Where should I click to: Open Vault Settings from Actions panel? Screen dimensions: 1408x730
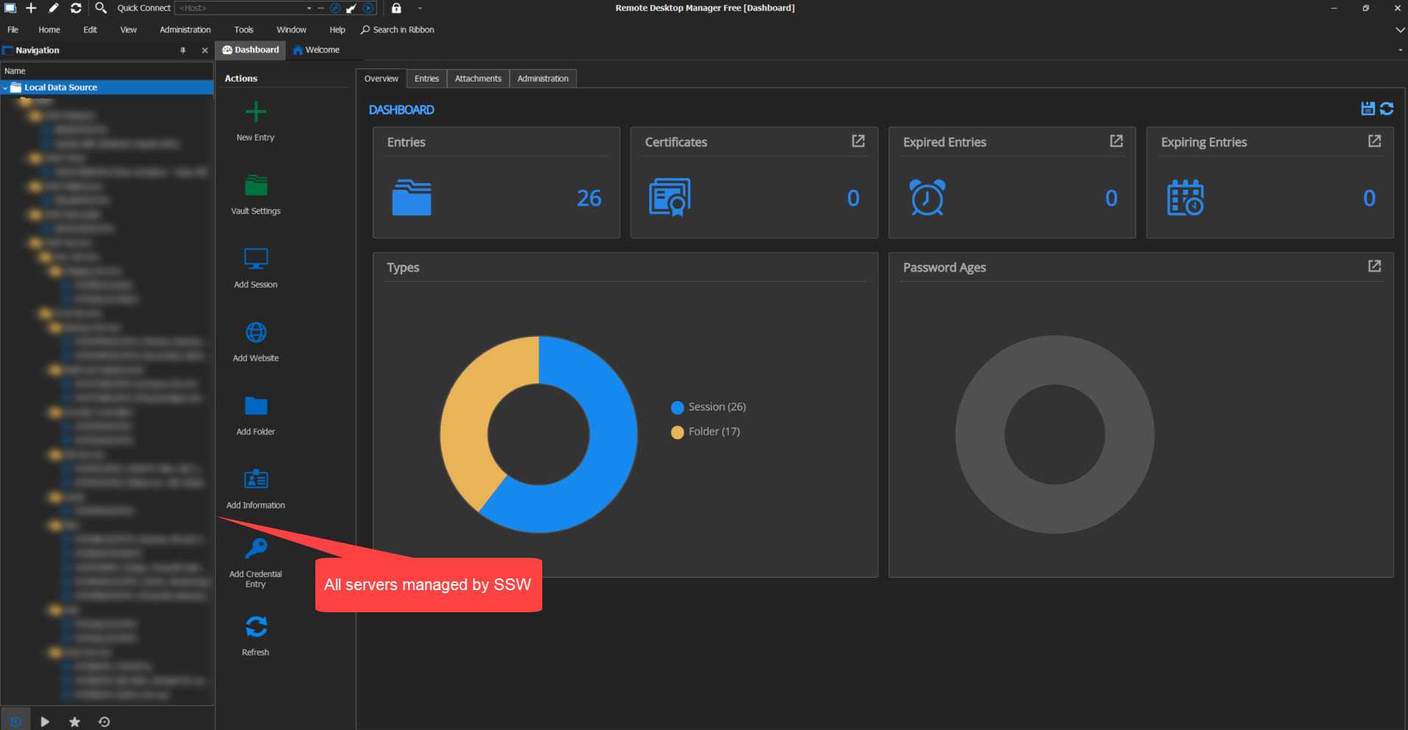(256, 185)
